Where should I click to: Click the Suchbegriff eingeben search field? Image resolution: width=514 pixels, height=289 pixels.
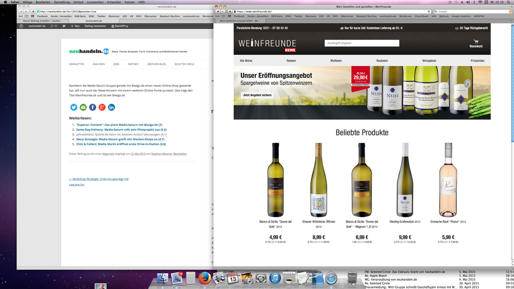pyautogui.click(x=362, y=43)
